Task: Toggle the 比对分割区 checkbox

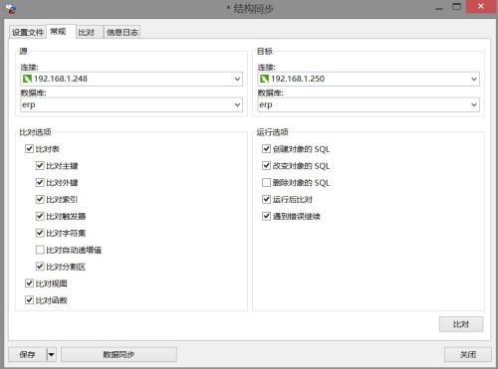Action: tap(40, 267)
